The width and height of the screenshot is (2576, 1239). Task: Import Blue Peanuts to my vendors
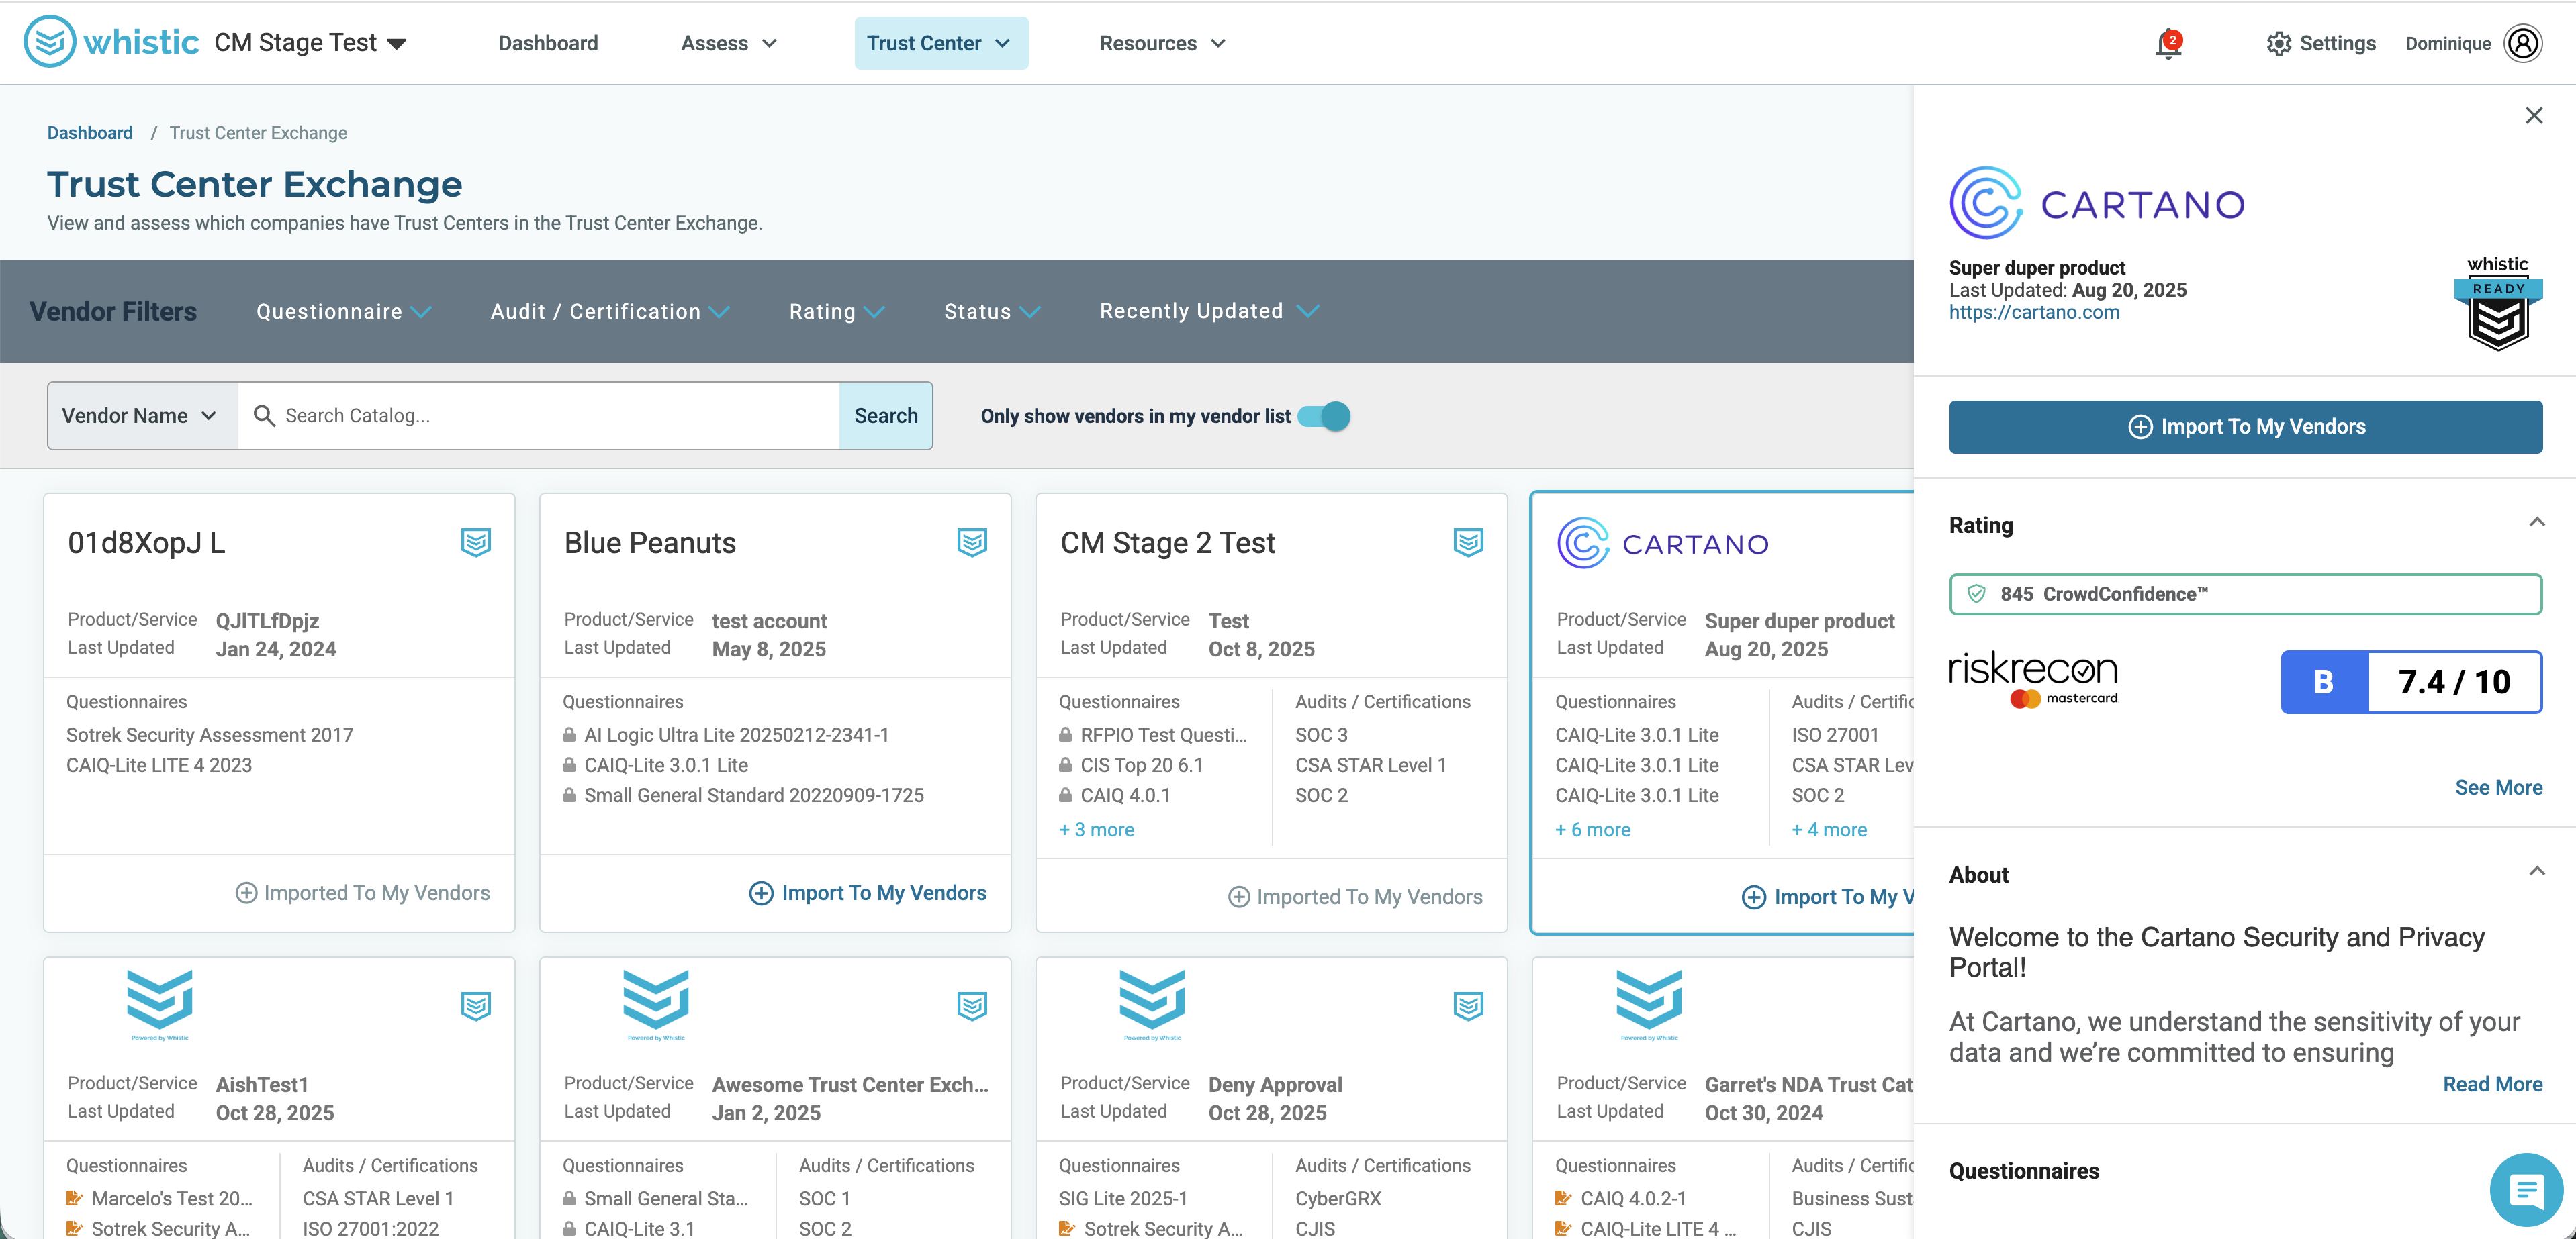click(868, 893)
